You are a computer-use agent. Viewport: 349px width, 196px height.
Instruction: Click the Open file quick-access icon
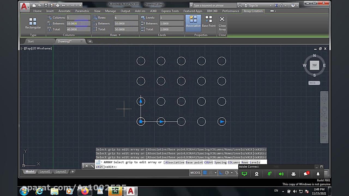40,5
